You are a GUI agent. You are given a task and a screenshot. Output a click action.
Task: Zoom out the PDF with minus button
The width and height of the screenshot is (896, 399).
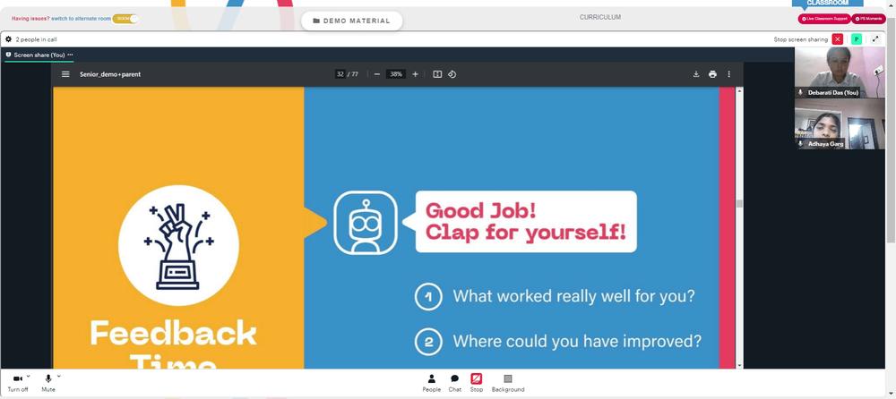point(376,74)
